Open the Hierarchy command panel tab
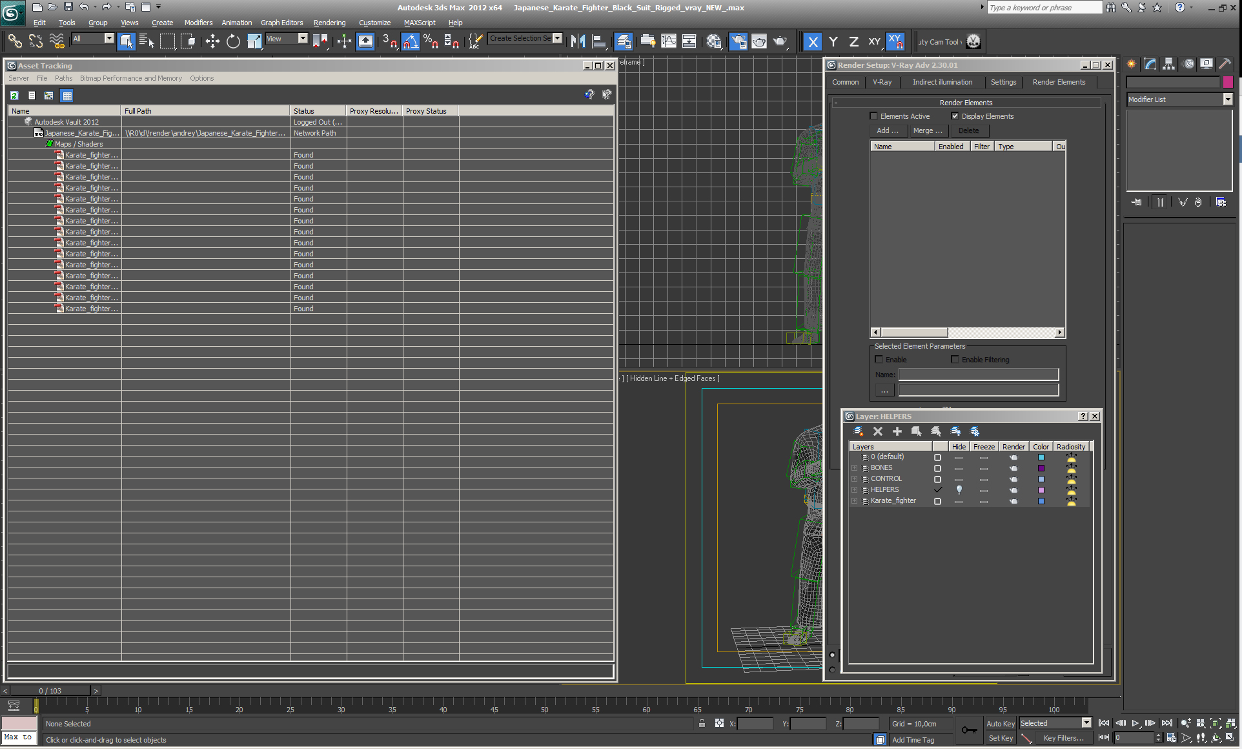 (1169, 64)
